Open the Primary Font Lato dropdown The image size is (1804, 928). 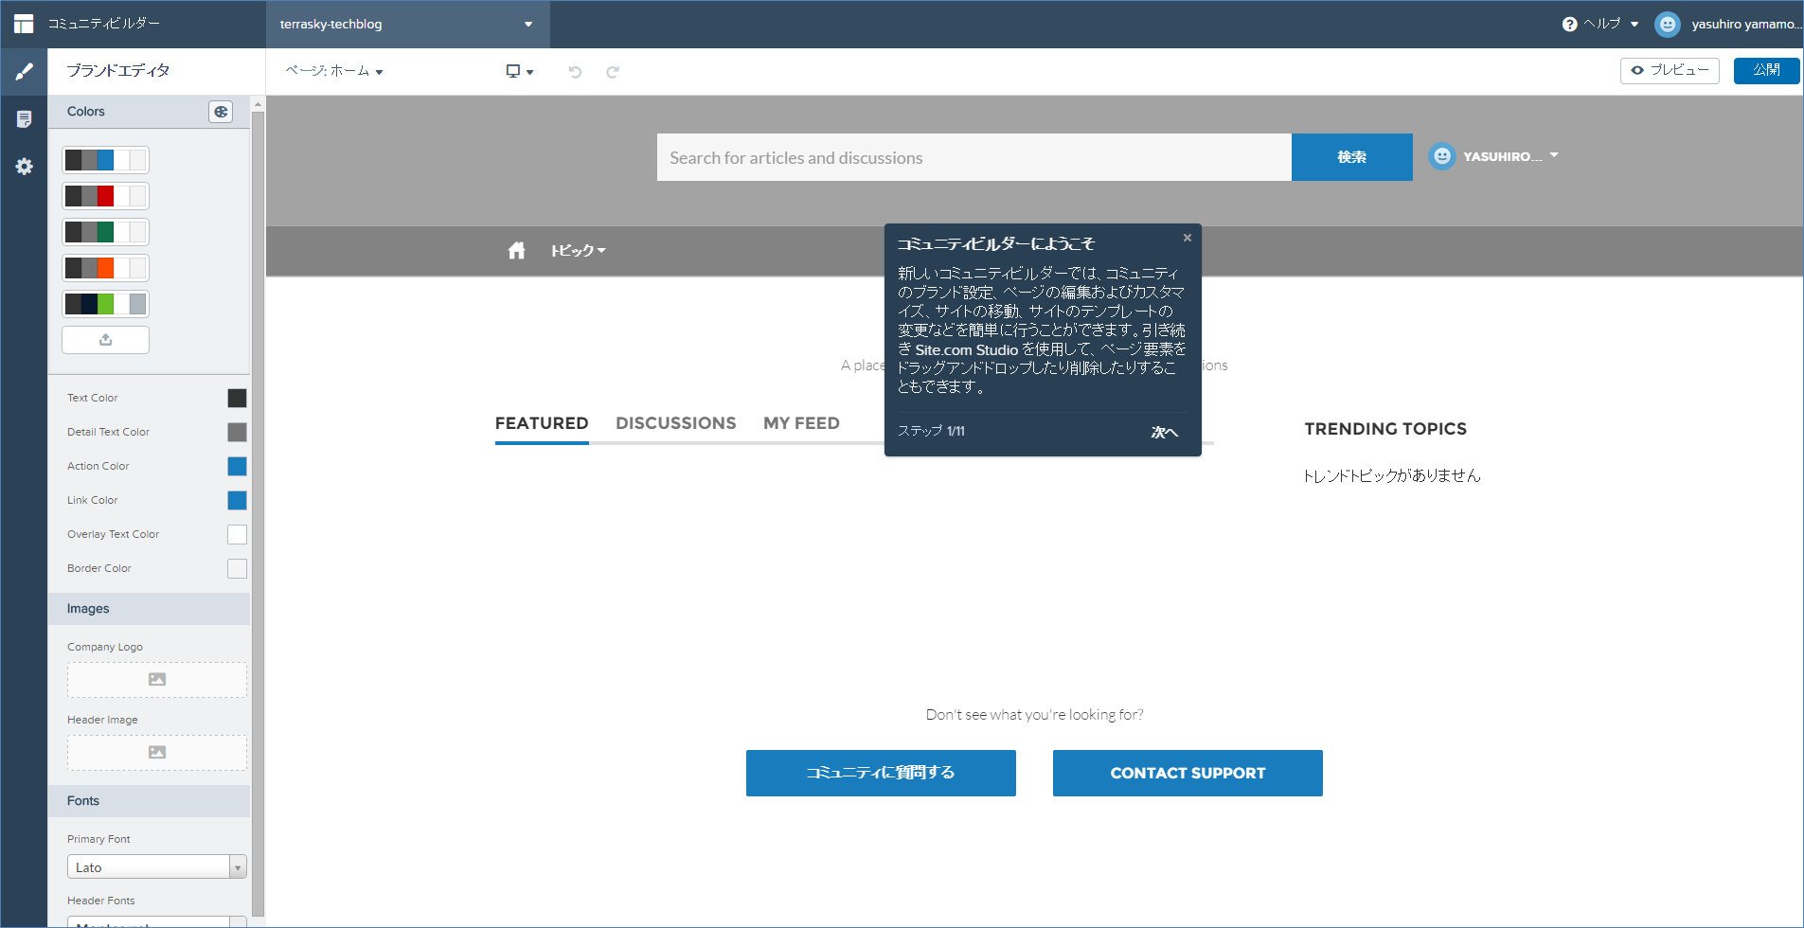click(156, 867)
